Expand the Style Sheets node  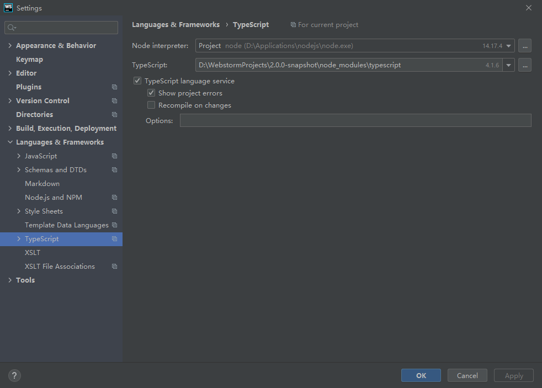(x=19, y=211)
